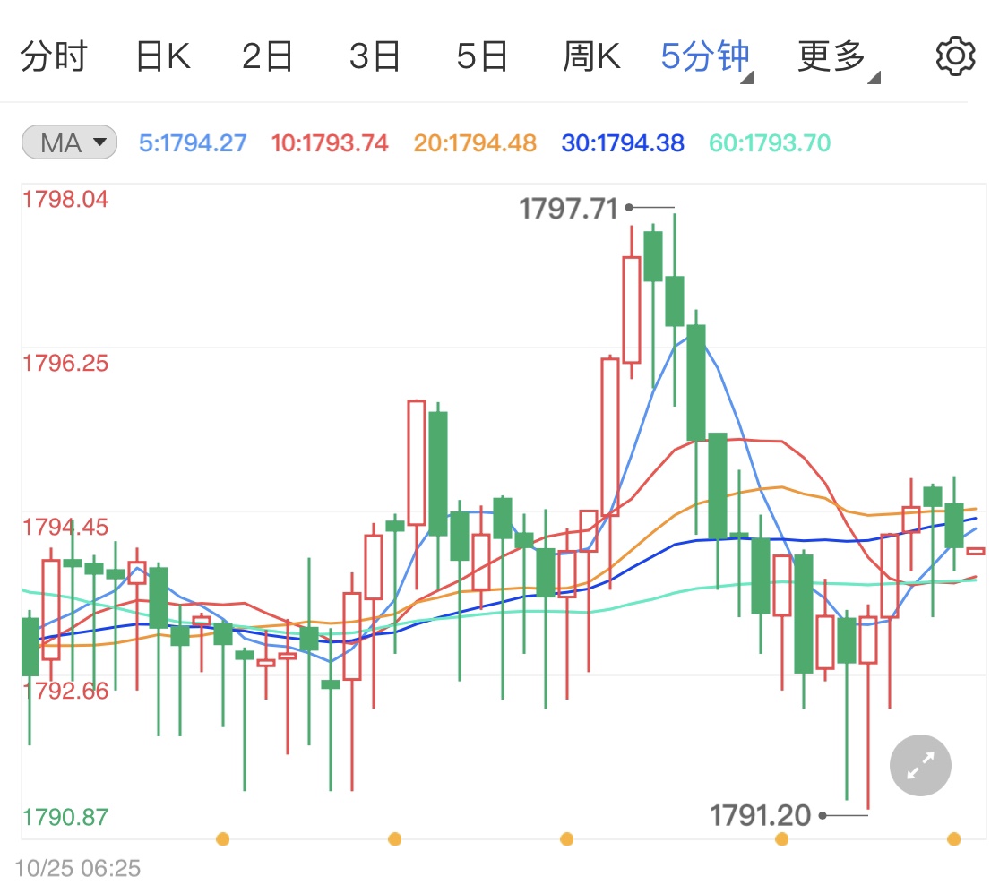
Task: Click the 1796.25 axis label
Action: [65, 363]
